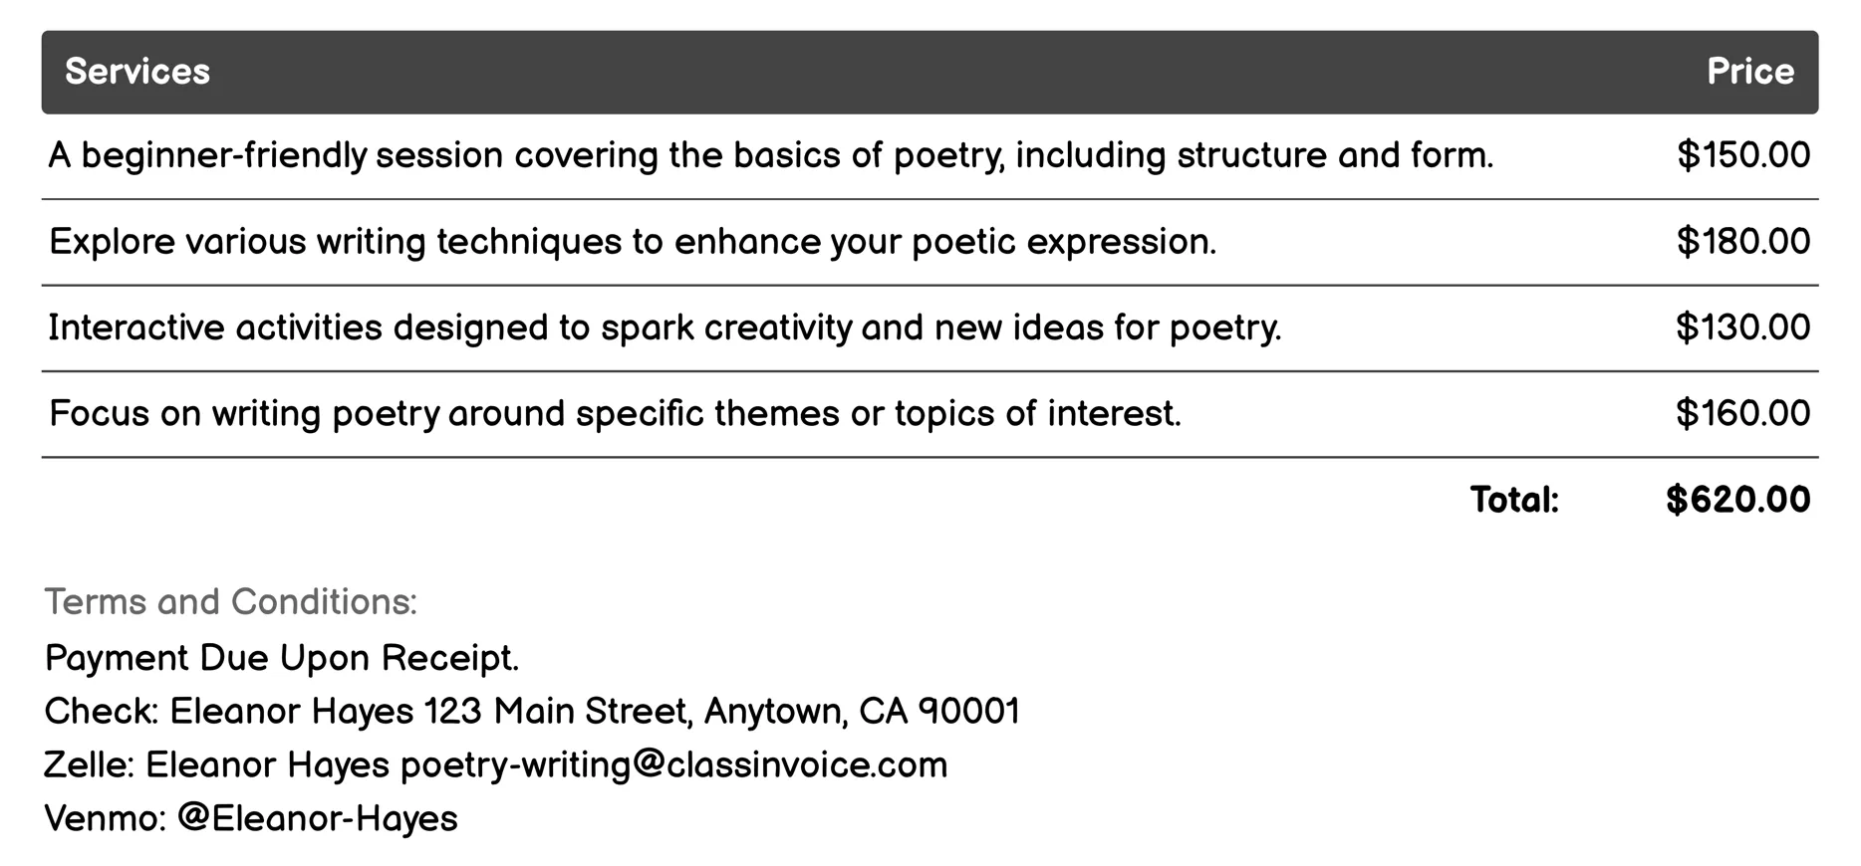Select the 'Focus on writing poetry' row
1861x866 pixels.
pos(615,413)
